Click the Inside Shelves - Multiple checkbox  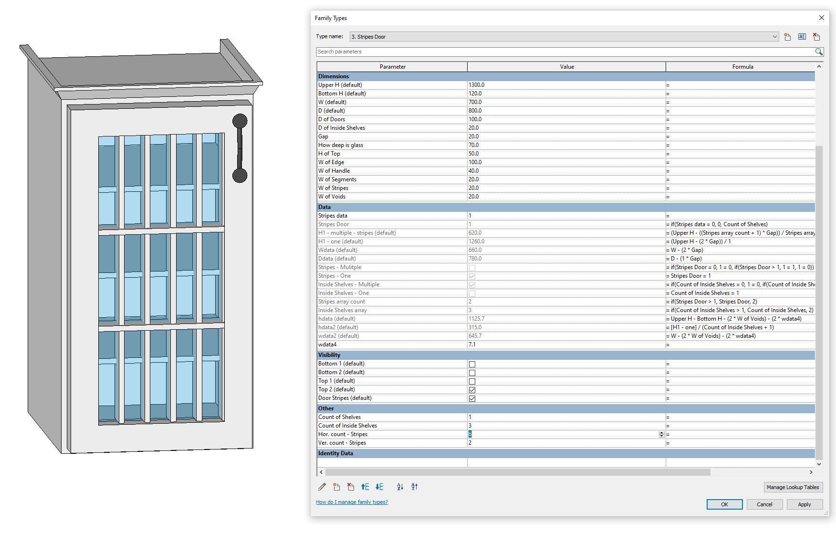click(472, 285)
